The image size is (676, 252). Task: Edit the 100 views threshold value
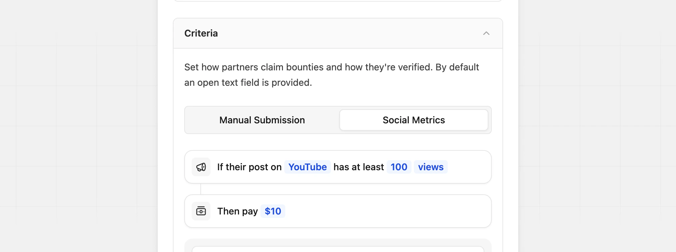coord(398,167)
